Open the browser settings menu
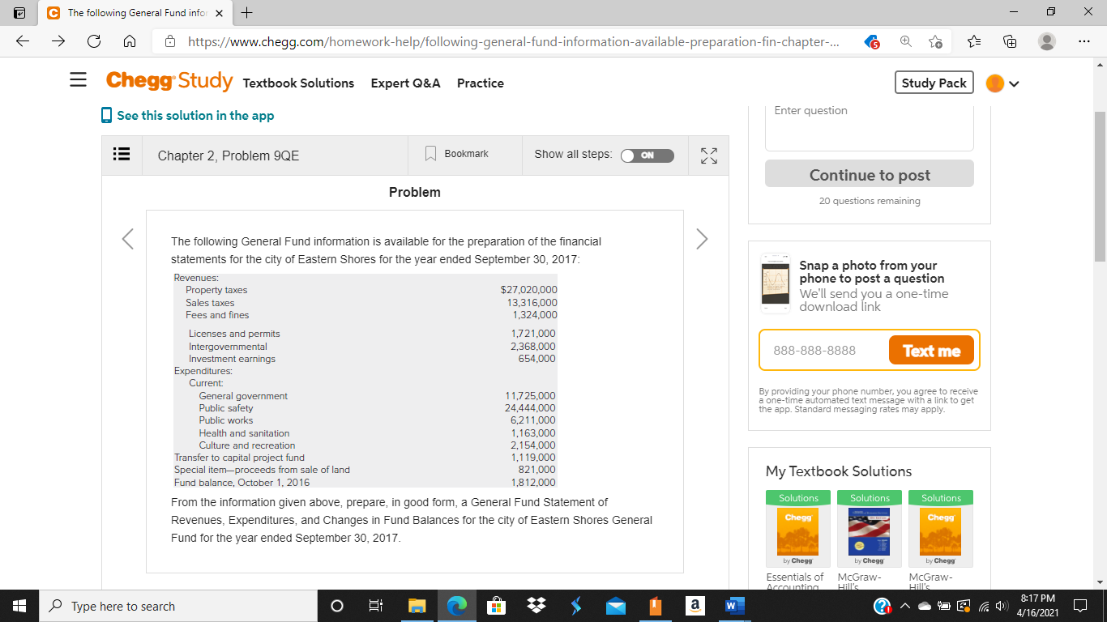This screenshot has height=622, width=1107. pos(1083,40)
